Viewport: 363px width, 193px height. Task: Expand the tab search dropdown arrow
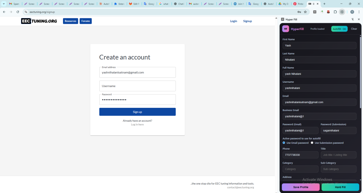pyautogui.click(x=4, y=4)
